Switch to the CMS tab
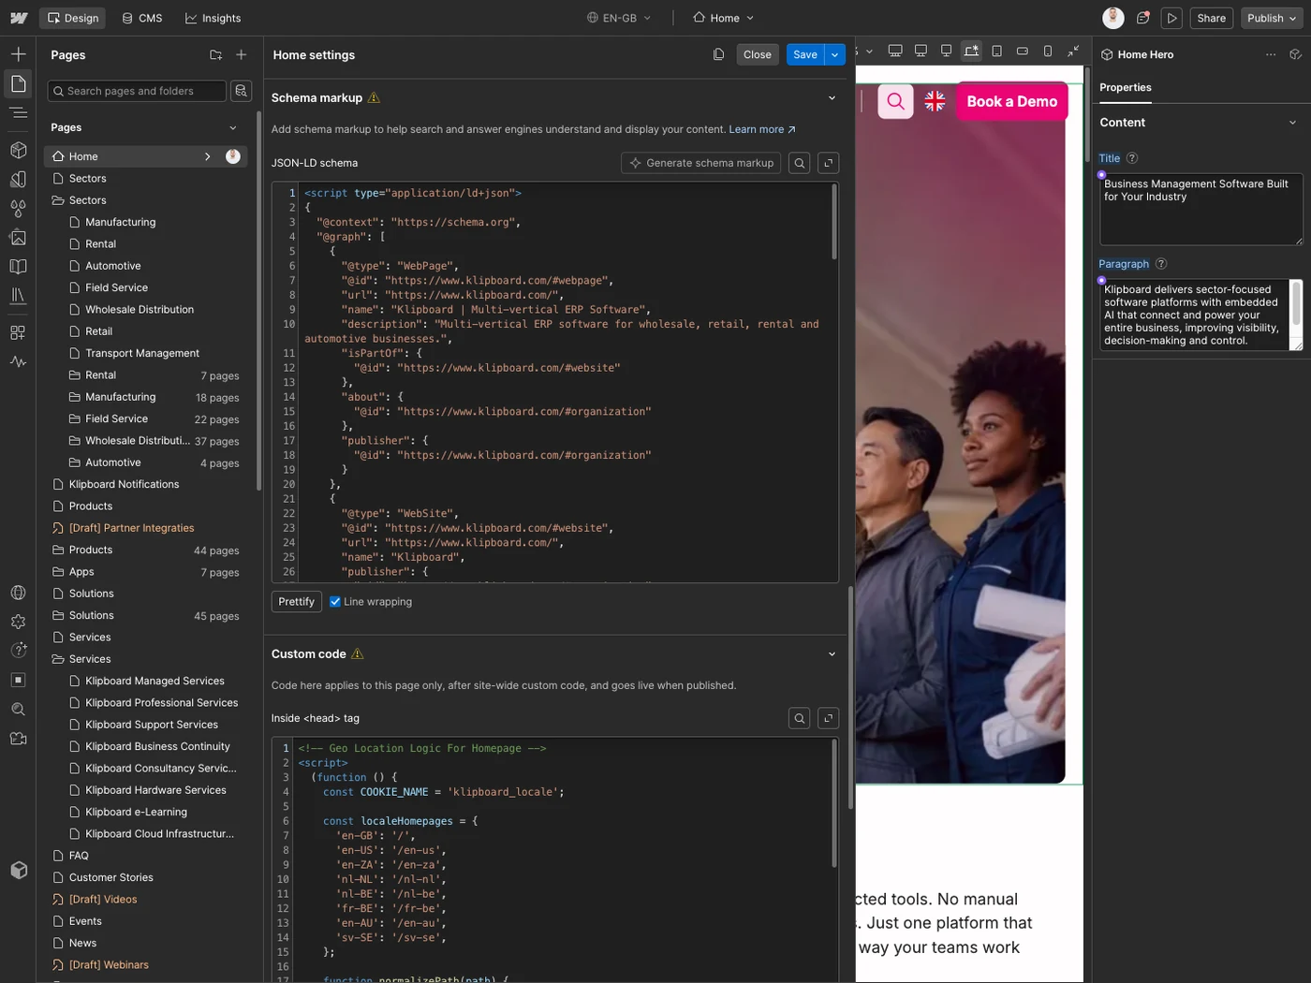This screenshot has width=1311, height=983. pyautogui.click(x=142, y=18)
